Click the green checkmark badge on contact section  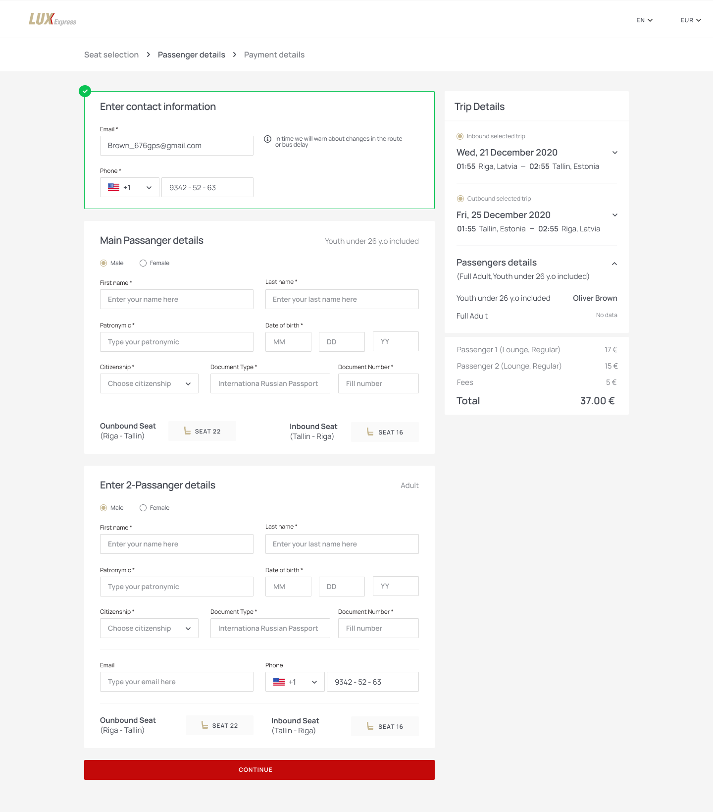click(85, 91)
